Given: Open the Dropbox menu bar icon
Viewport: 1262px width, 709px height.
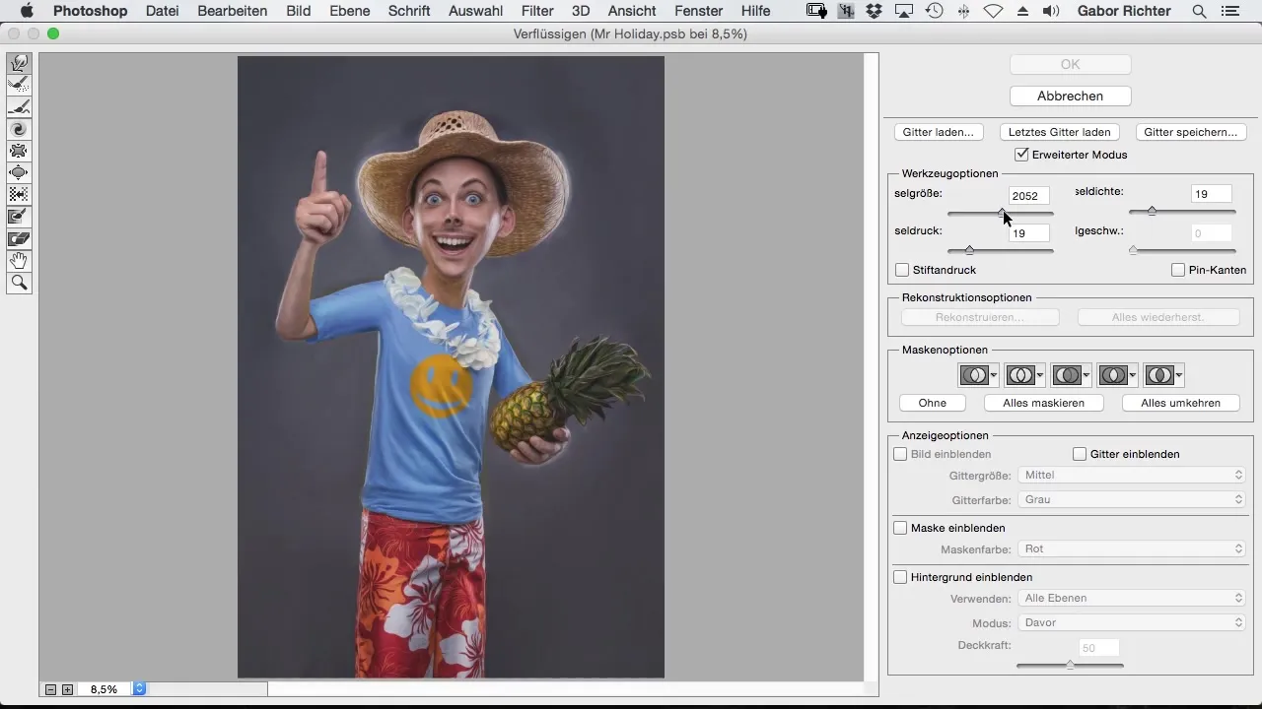Looking at the screenshot, I should click(x=874, y=12).
